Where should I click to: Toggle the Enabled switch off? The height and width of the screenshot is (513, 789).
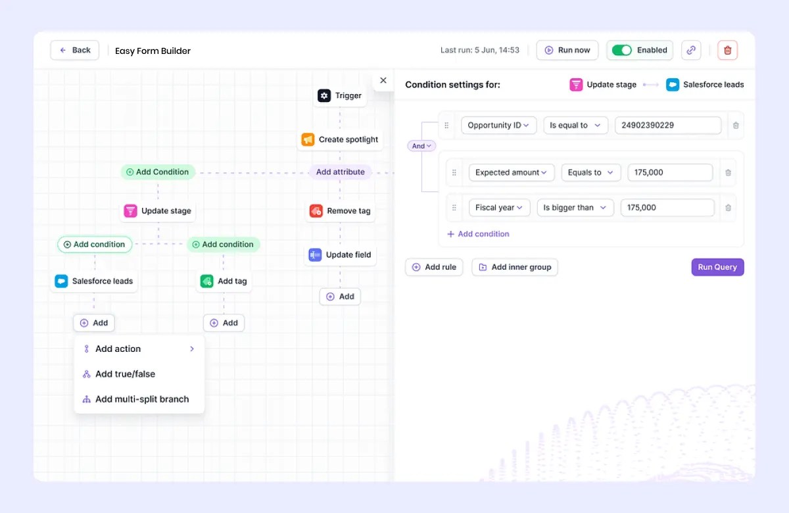[621, 50]
